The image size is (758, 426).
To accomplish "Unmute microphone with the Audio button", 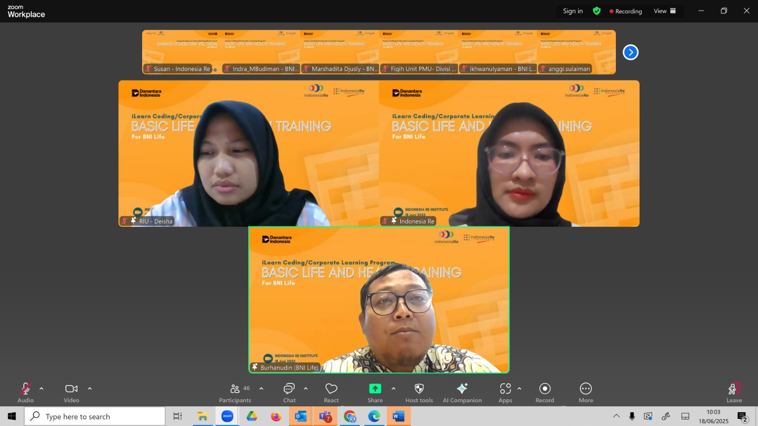I will [26, 393].
